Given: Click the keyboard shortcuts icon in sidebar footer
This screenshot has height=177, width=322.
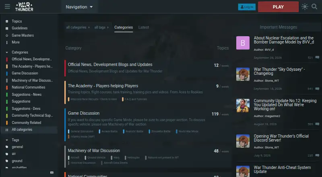Looking at the screenshot, I should click(x=52, y=173).
